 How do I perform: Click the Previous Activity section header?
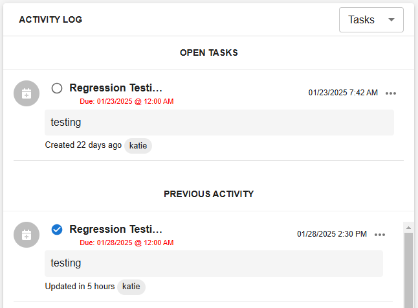tap(209, 195)
